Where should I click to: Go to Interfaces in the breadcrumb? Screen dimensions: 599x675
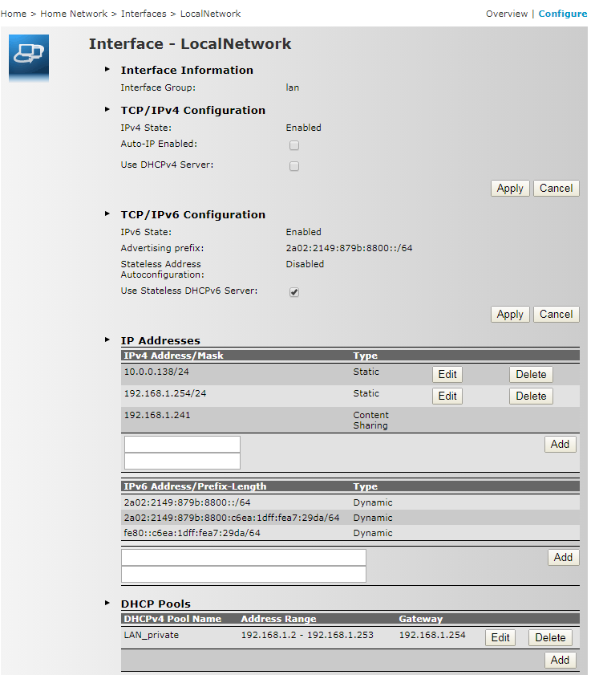(x=144, y=14)
